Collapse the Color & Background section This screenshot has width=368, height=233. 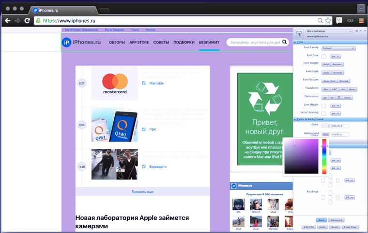(x=330, y=119)
